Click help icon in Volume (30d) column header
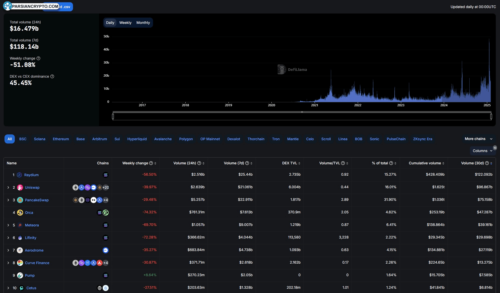 click(487, 163)
